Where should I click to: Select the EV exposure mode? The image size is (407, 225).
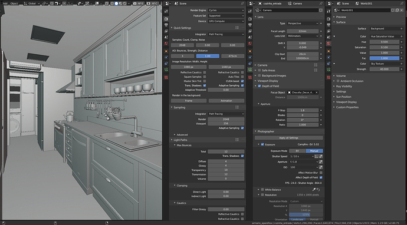point(297,151)
